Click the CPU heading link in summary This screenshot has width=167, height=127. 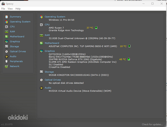point(47,25)
